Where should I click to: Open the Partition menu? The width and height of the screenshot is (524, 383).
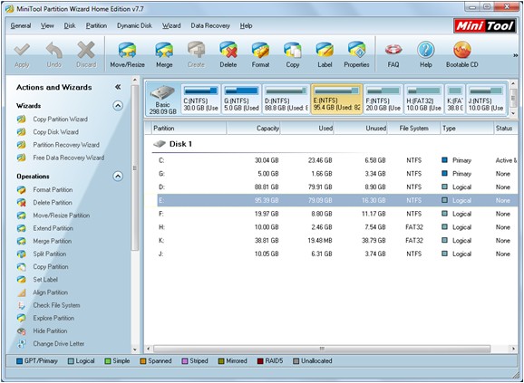coord(96,25)
